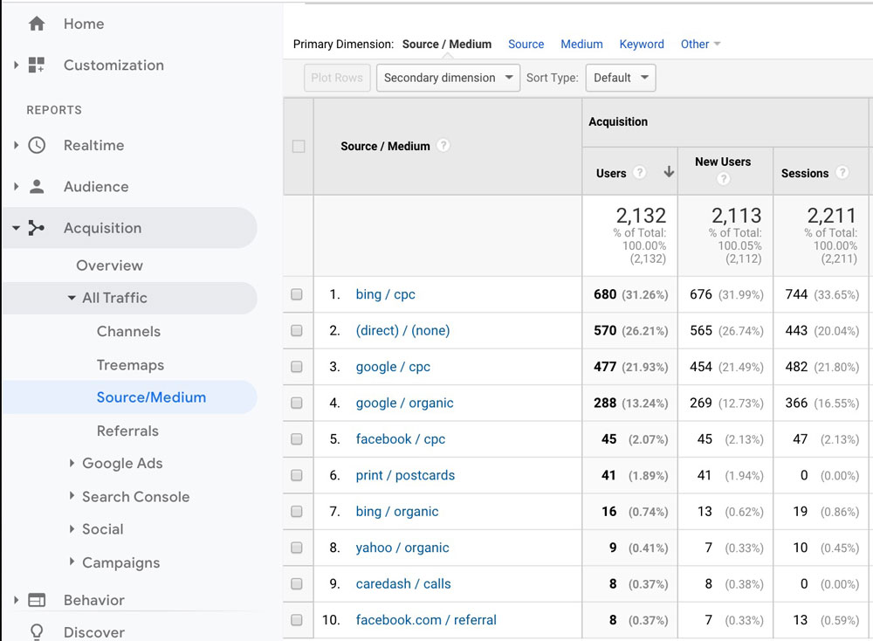
Task: Expand the Audience section arrow
Action: pos(16,187)
